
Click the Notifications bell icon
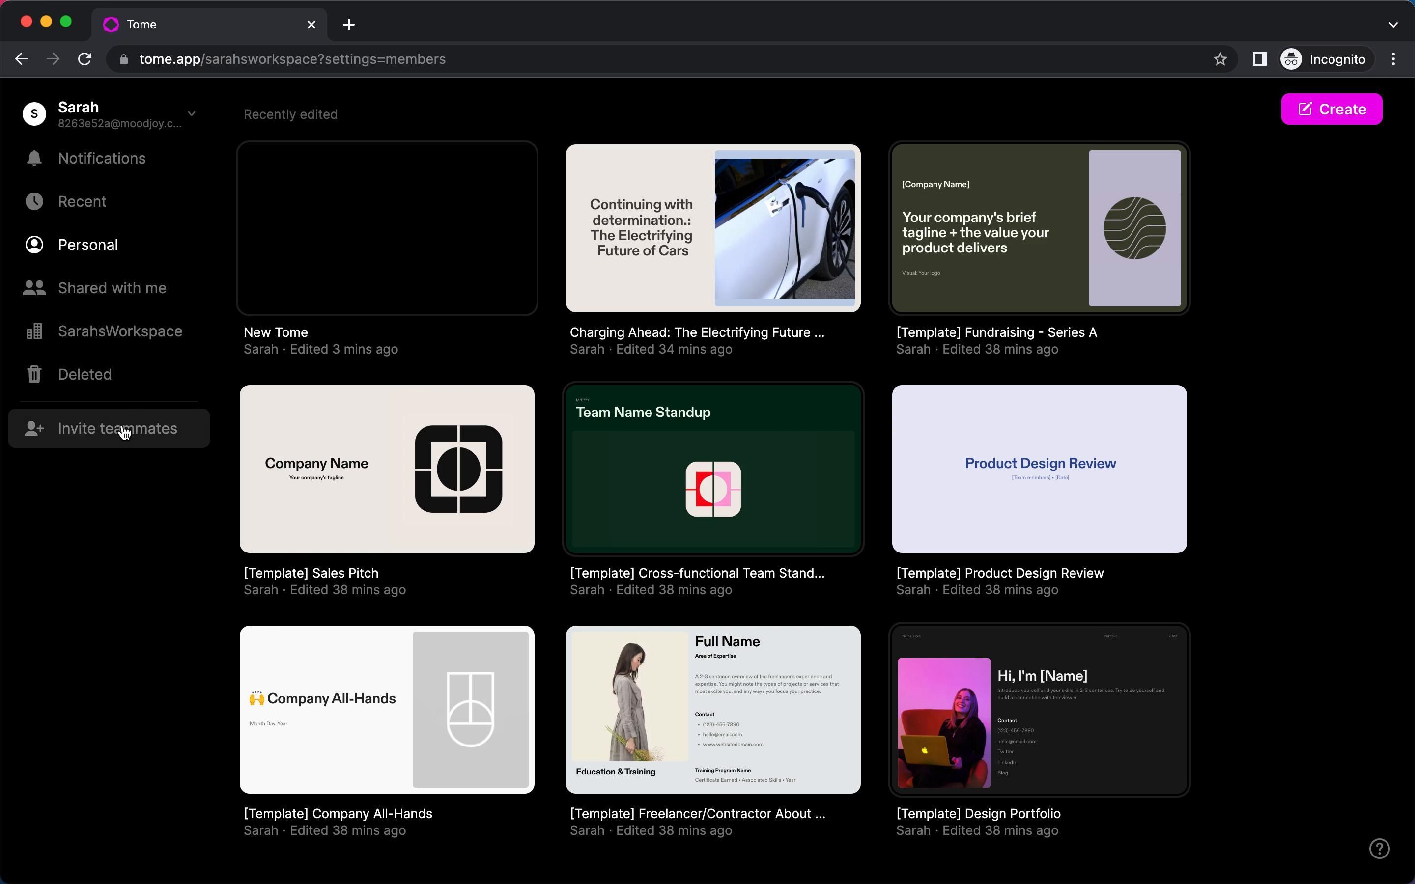click(x=34, y=159)
